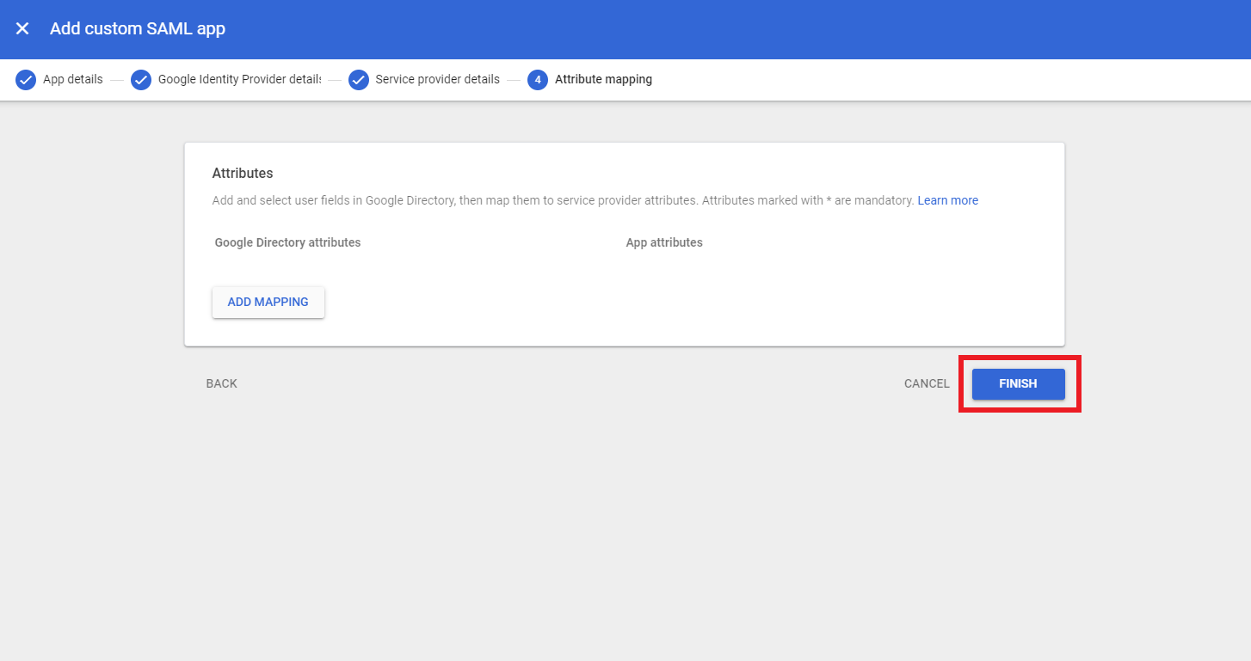The width and height of the screenshot is (1251, 661).
Task: Click the Google Identity Provider details checkmark icon
Action: coord(140,79)
